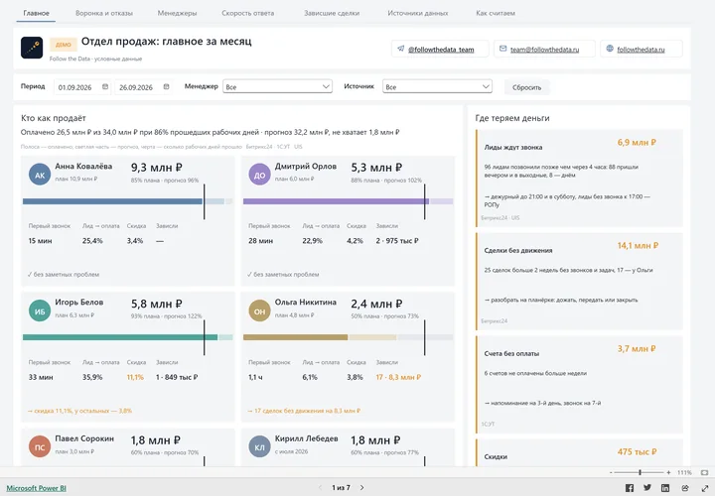
Task: Click the 475 тыс ₽ discount amount
Action: click(x=637, y=451)
